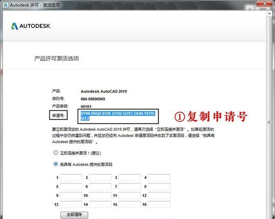Image resolution: width=275 pixels, height=219 pixels.
Task: Click the Autodesk logo in header
Action: (31, 26)
